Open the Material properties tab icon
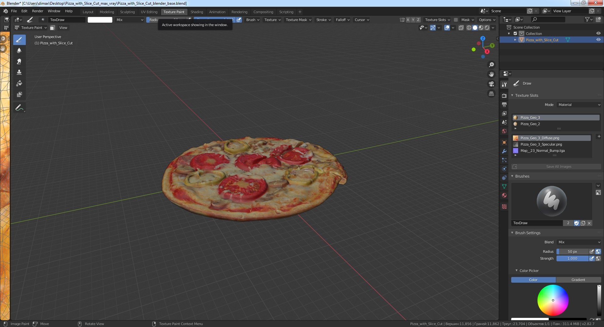 pyautogui.click(x=504, y=195)
